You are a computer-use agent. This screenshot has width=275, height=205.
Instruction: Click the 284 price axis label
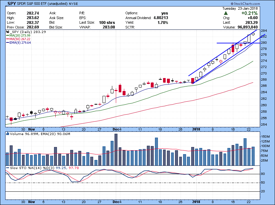pyautogui.click(x=264, y=30)
